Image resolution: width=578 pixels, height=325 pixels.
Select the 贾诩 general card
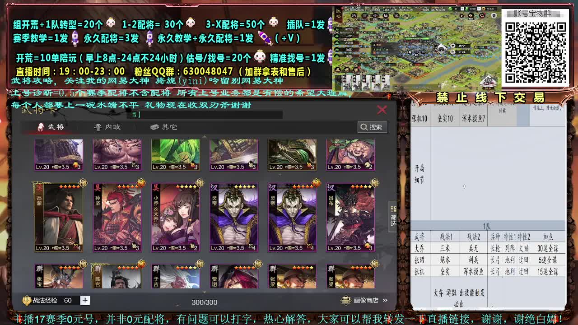tap(234, 276)
